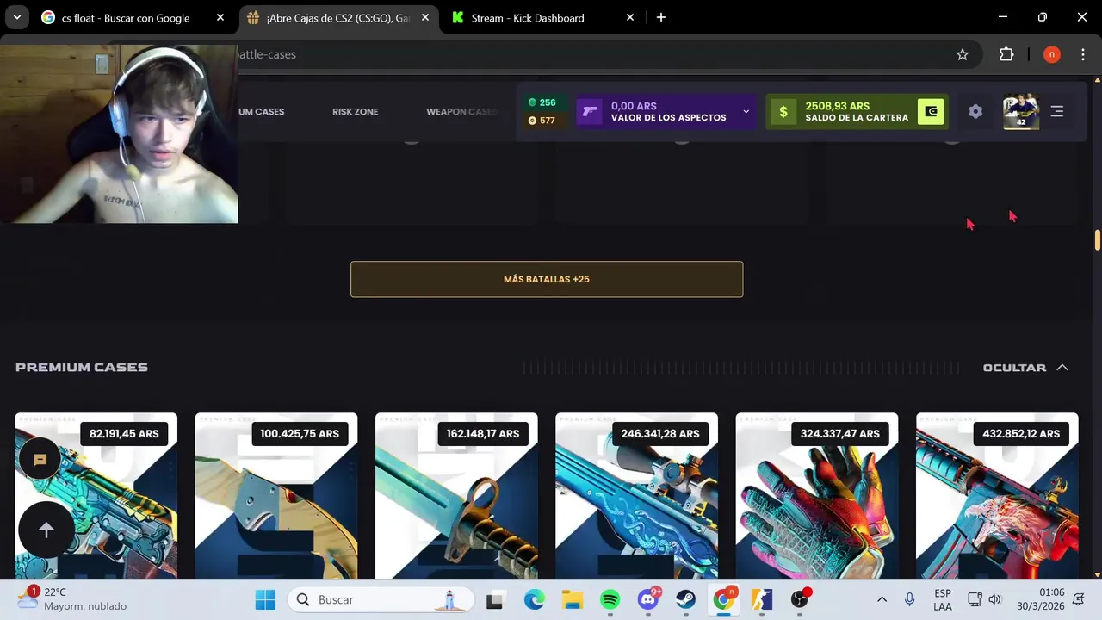Screen dimensions: 1102x620
Task: Click the scroll to top arrow
Action: [46, 530]
